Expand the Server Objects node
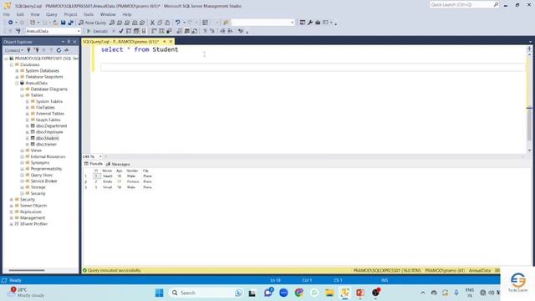Viewport: 535px width, 301px height. (x=12, y=206)
